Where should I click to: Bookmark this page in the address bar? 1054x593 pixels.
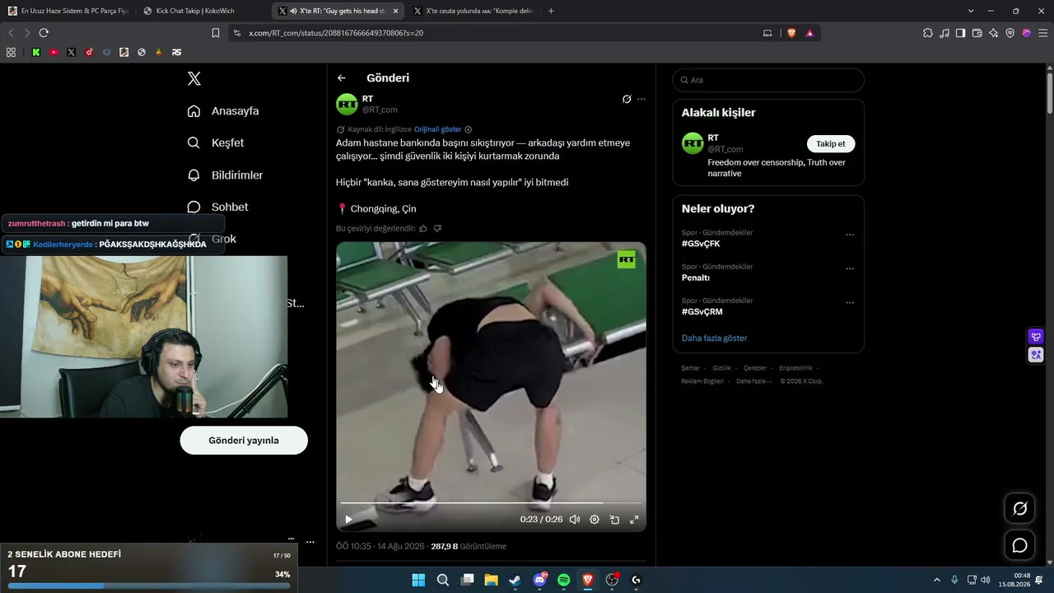click(x=216, y=33)
